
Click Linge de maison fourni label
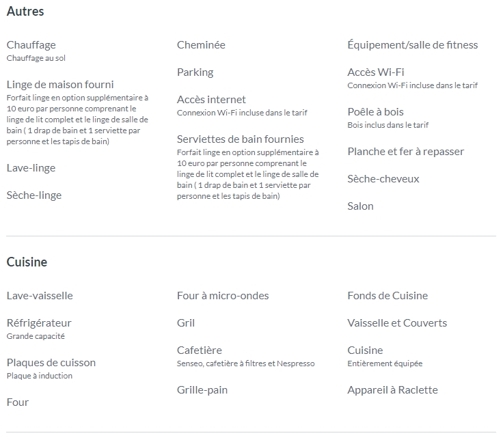pyautogui.click(x=60, y=85)
